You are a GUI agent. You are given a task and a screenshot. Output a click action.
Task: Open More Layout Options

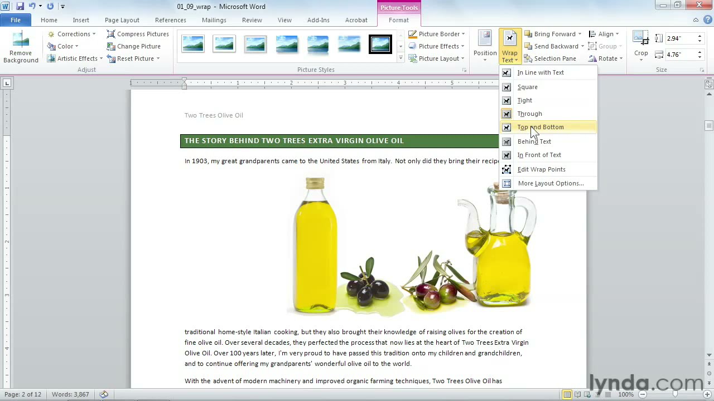tap(548, 183)
